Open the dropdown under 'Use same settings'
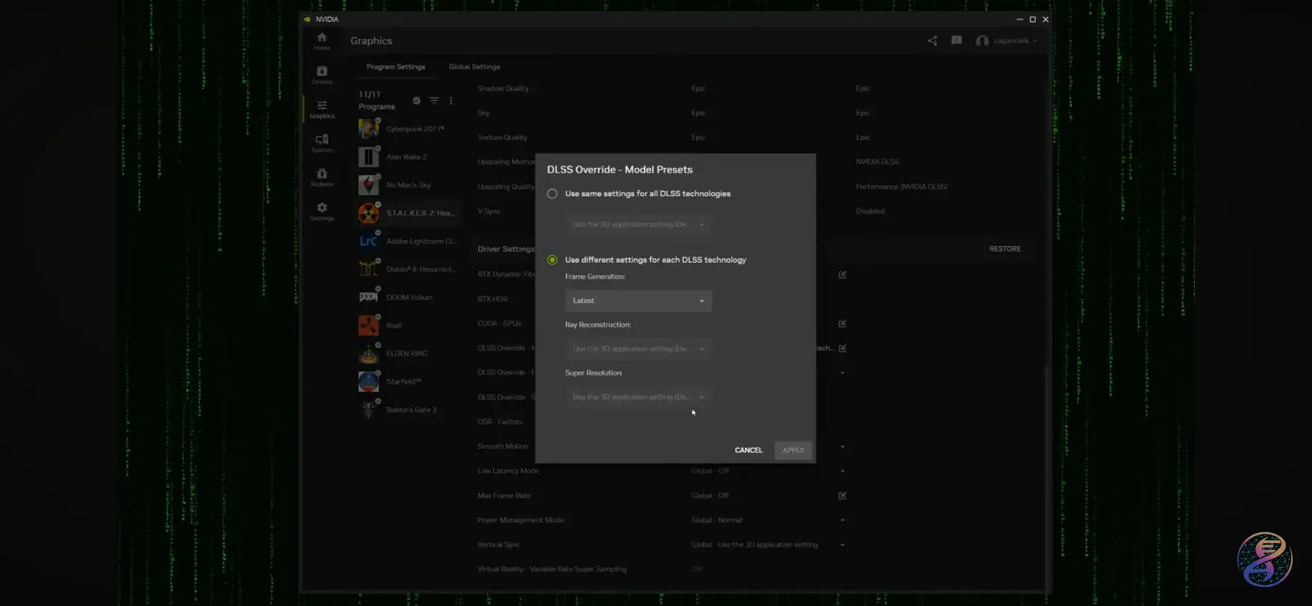 click(x=638, y=225)
